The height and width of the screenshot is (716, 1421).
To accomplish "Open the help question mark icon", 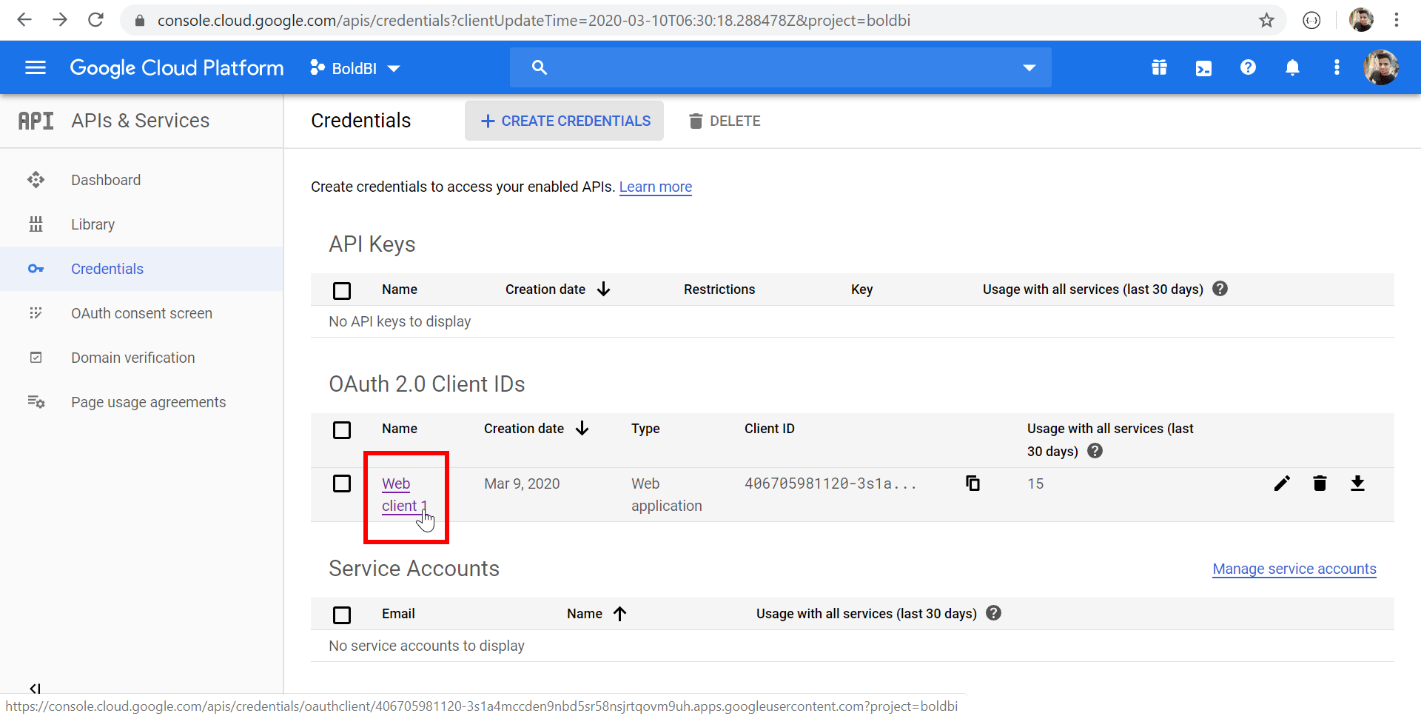I will click(x=1248, y=67).
